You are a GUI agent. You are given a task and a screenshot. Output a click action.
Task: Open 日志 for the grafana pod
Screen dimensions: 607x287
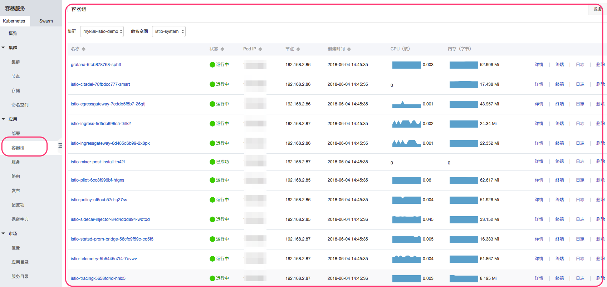[x=580, y=65]
